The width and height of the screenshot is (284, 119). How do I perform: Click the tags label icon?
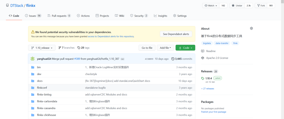tap(79, 48)
